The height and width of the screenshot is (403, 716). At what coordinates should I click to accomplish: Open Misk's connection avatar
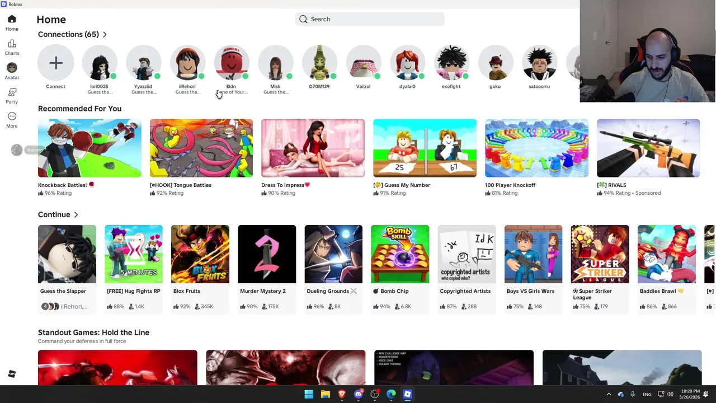[x=275, y=63]
